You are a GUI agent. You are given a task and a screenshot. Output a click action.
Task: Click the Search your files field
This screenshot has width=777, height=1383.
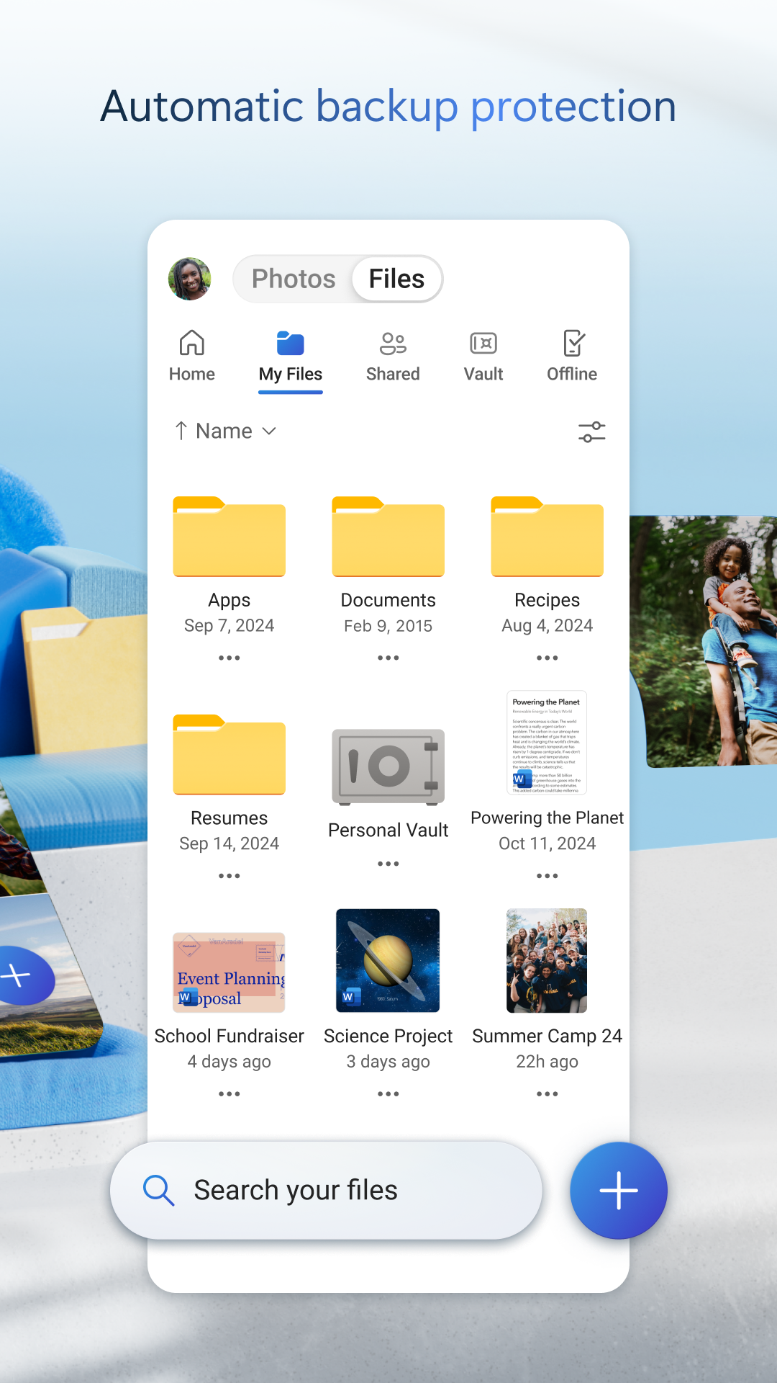[326, 1191]
